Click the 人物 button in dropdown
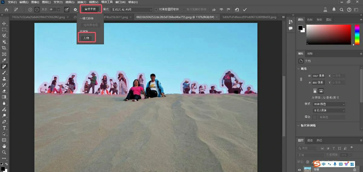Screen dimensions: 363x172 [86, 38]
